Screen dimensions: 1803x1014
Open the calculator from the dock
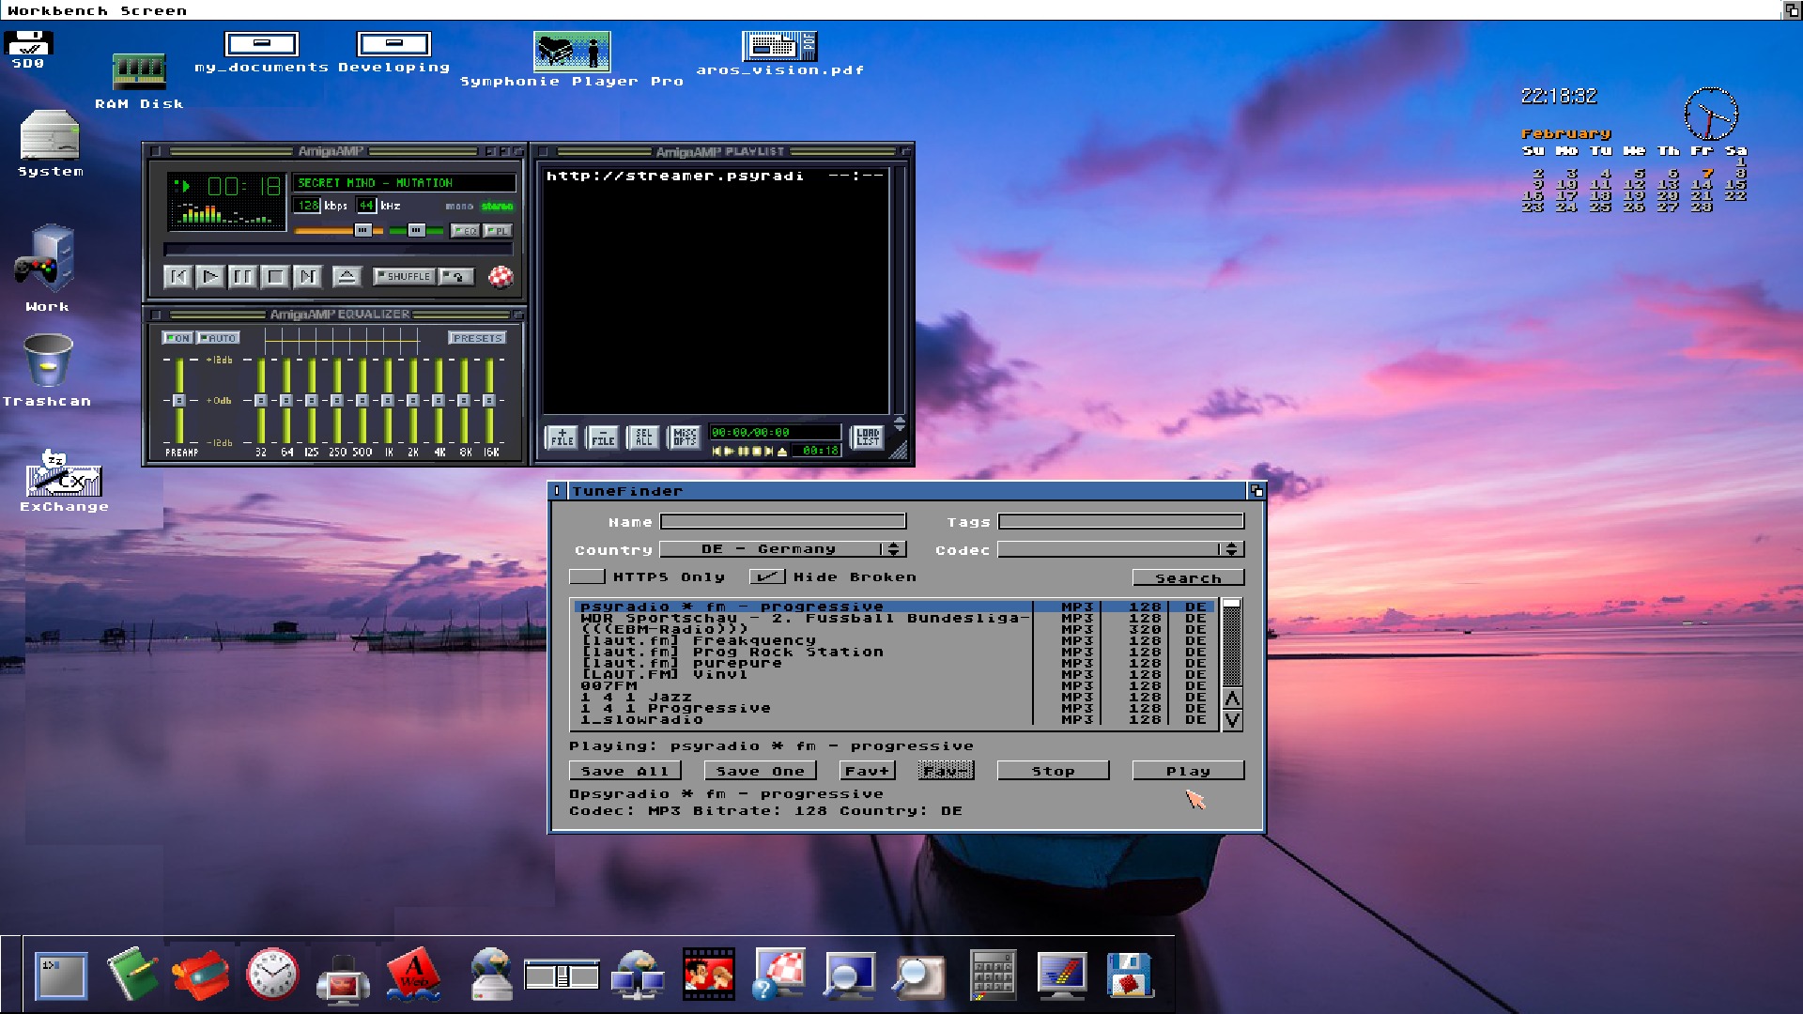click(992, 975)
